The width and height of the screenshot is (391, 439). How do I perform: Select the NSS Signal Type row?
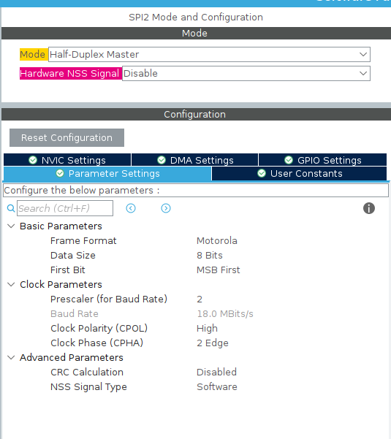click(x=196, y=386)
